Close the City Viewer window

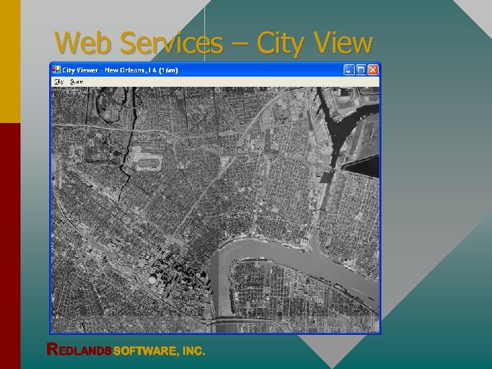pos(373,70)
